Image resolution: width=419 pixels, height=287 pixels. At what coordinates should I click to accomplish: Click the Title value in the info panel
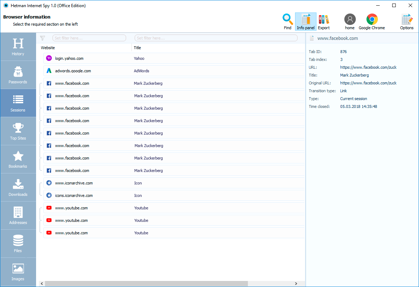point(354,75)
